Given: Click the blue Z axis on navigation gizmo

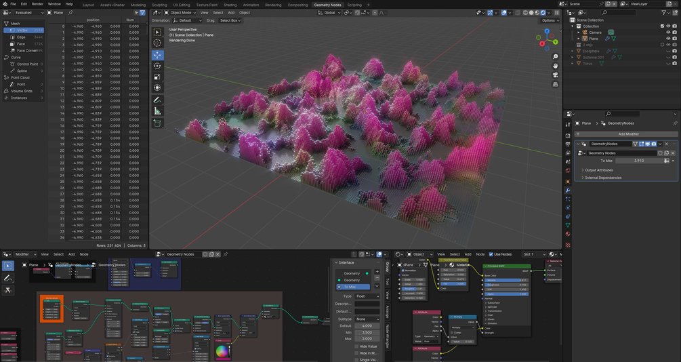Looking at the screenshot, I should point(547,31).
